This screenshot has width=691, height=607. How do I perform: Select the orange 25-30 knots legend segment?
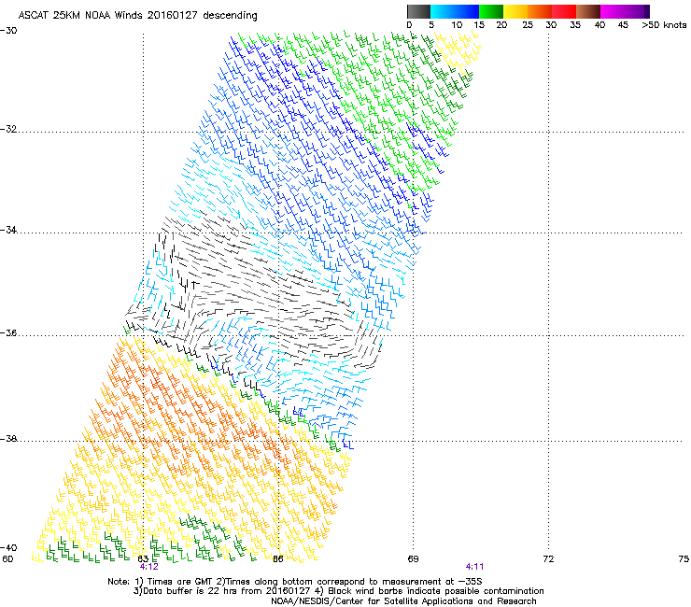pos(540,11)
